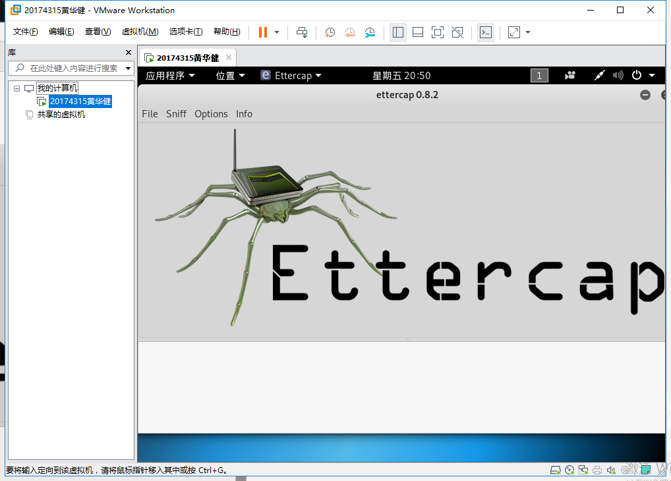Viewport: 671px width, 481px height.
Task: Click the teal message log status icon
Action: 646,470
